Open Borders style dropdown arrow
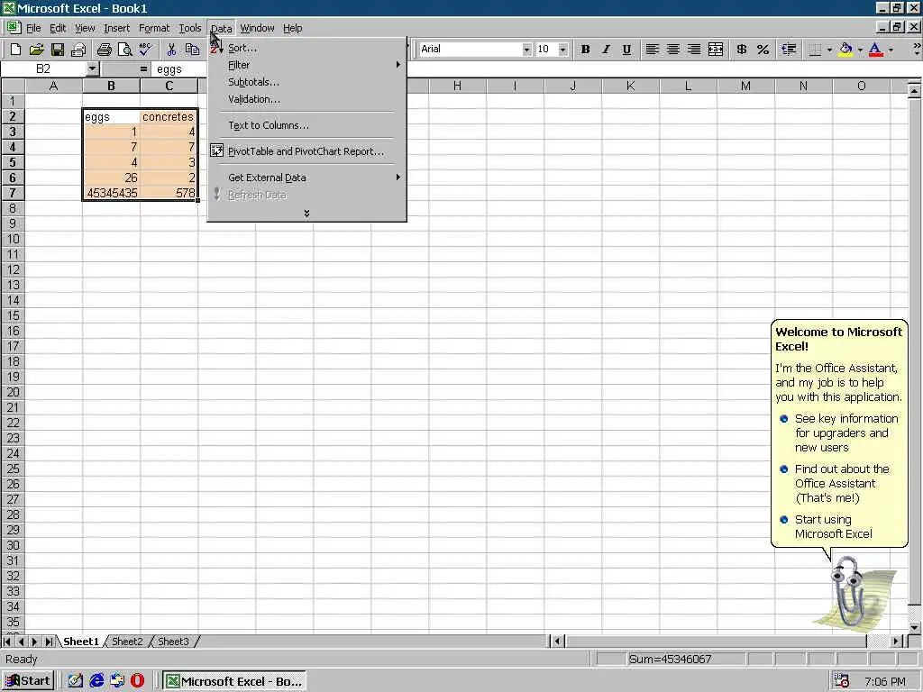Screen dimensions: 923x692 pyautogui.click(x=829, y=50)
